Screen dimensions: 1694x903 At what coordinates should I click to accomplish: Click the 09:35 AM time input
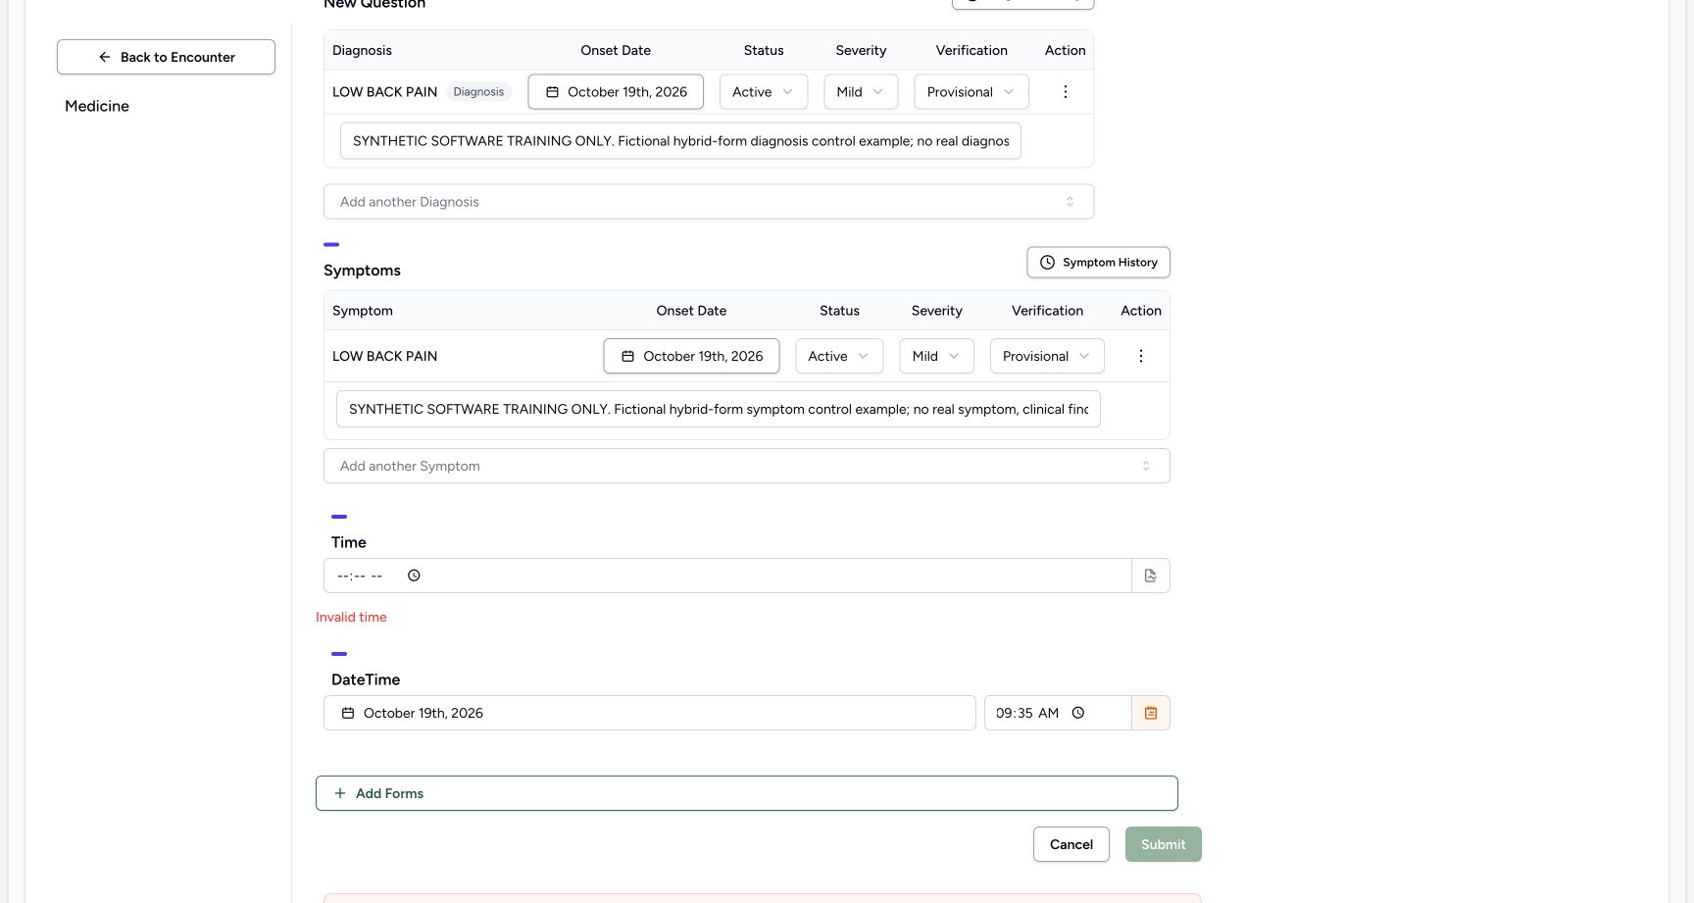1058,713
